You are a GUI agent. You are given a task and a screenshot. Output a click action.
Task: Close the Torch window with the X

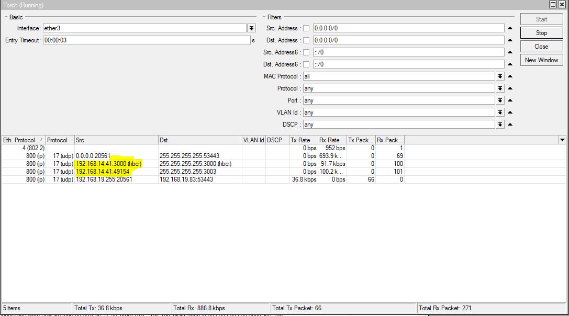(x=561, y=4)
